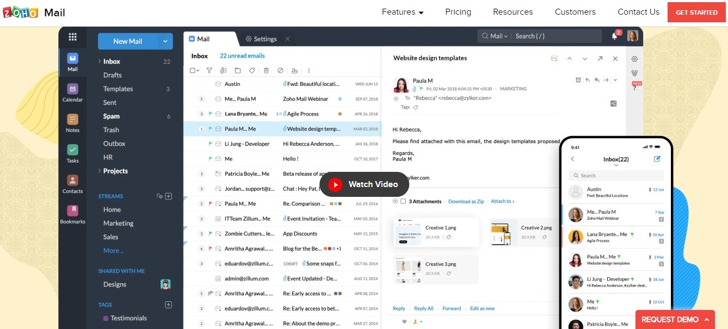This screenshot has width=728, height=329.
Task: Open the Bookmarks sidebar icon
Action: tap(72, 212)
